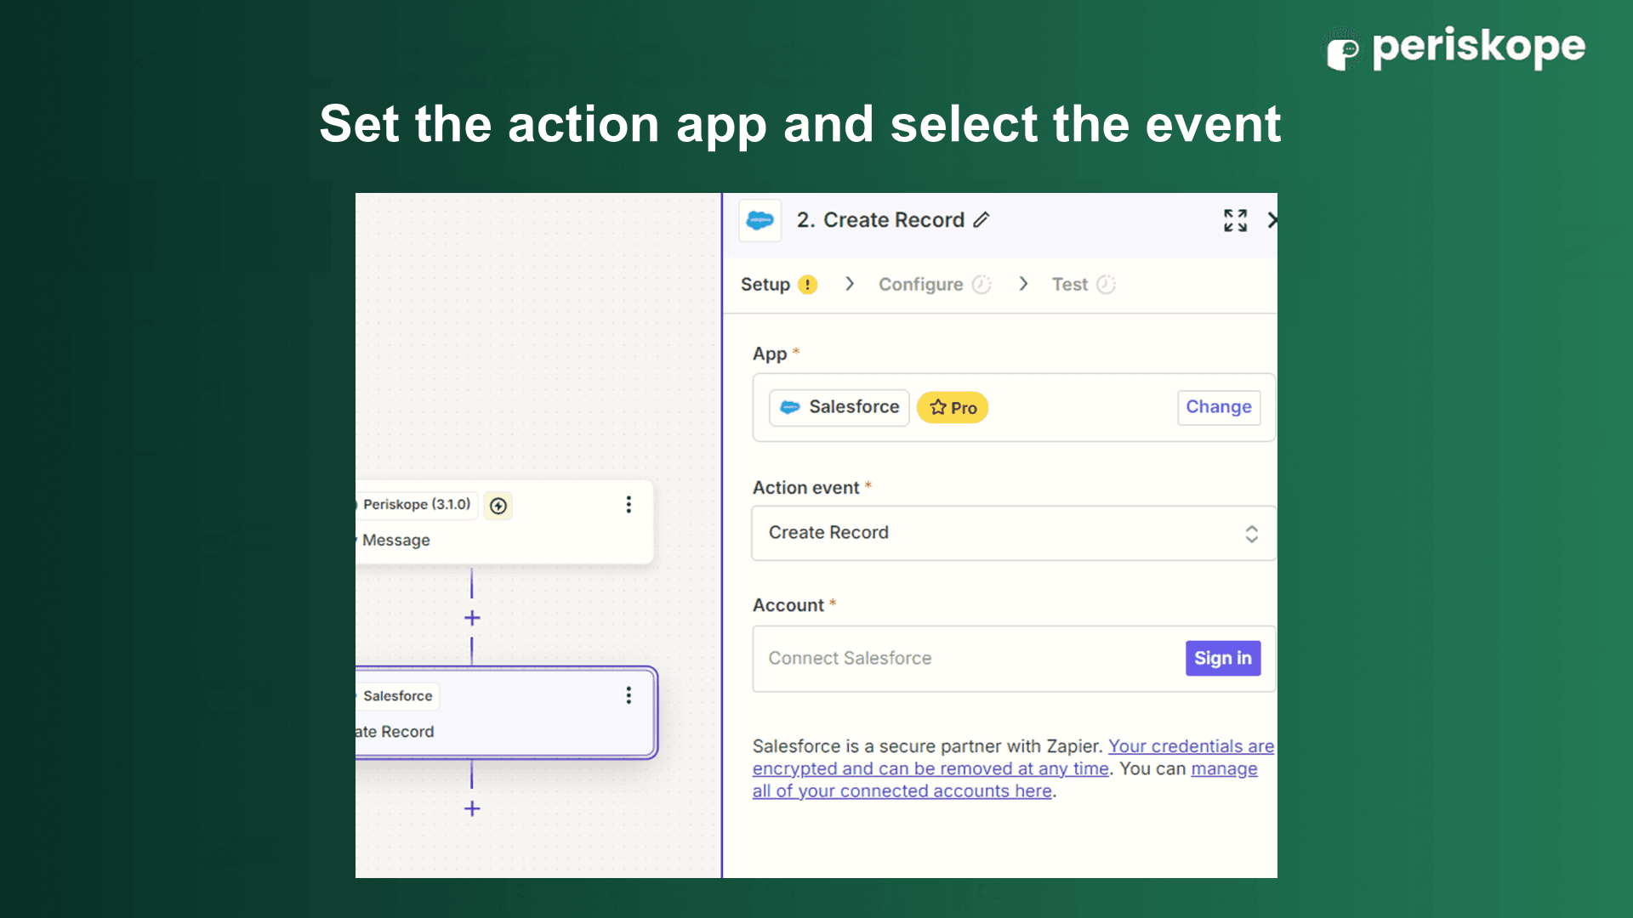Open the manage connected accounts link
Screen dimensions: 1633x918
point(902,791)
